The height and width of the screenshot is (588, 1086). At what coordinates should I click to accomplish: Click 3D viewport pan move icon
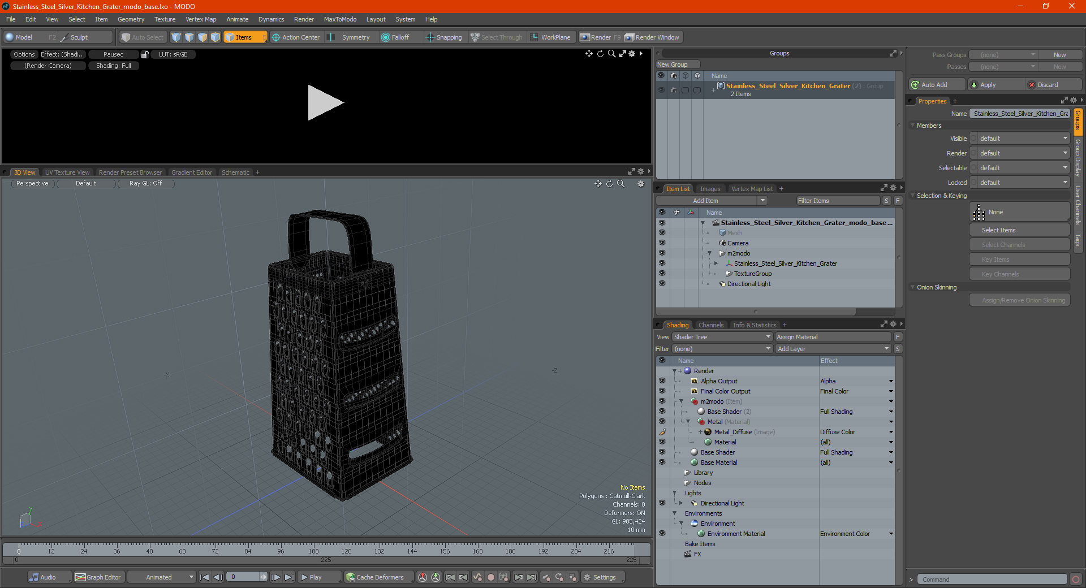598,184
